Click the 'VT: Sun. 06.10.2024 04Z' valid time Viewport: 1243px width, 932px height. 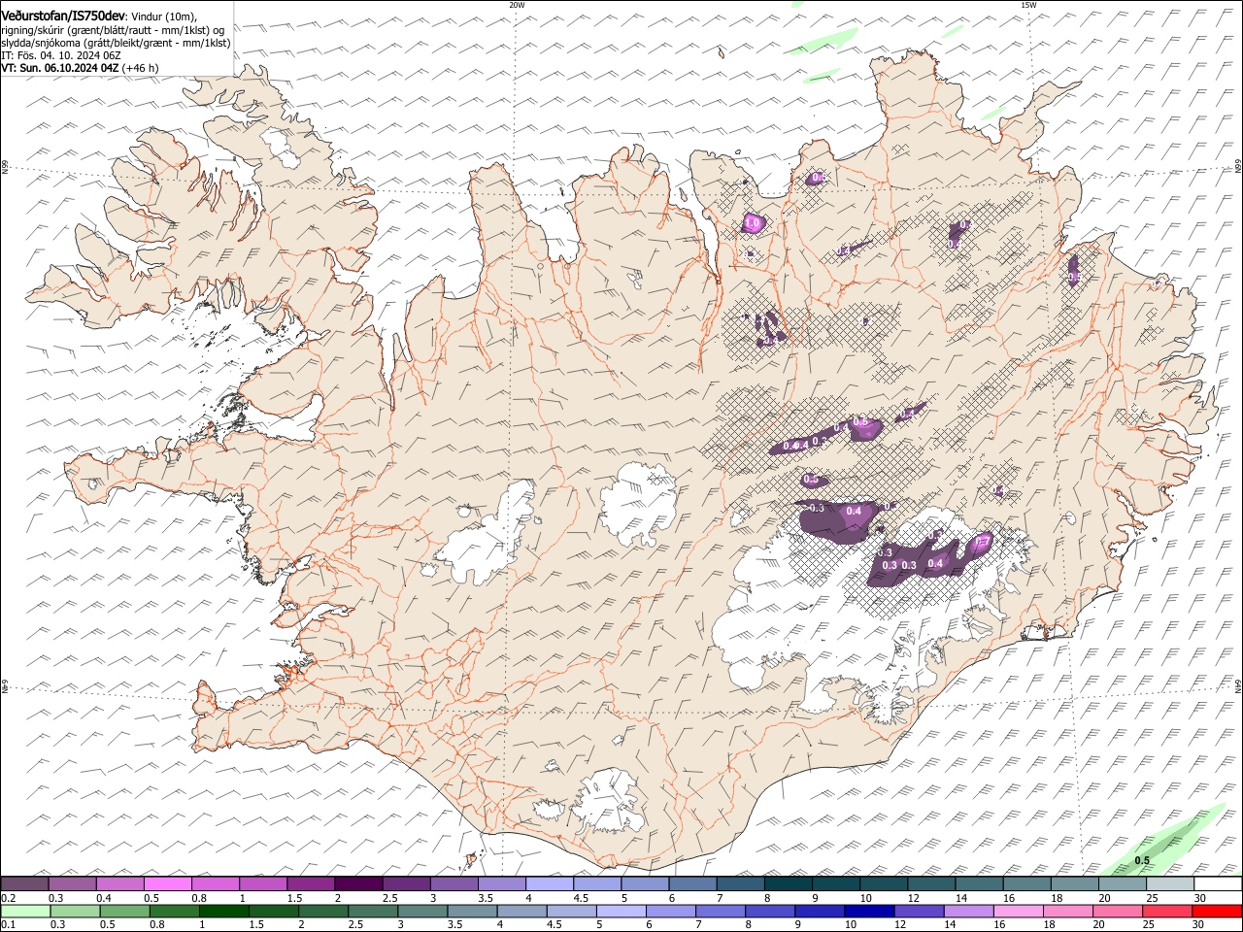click(60, 68)
